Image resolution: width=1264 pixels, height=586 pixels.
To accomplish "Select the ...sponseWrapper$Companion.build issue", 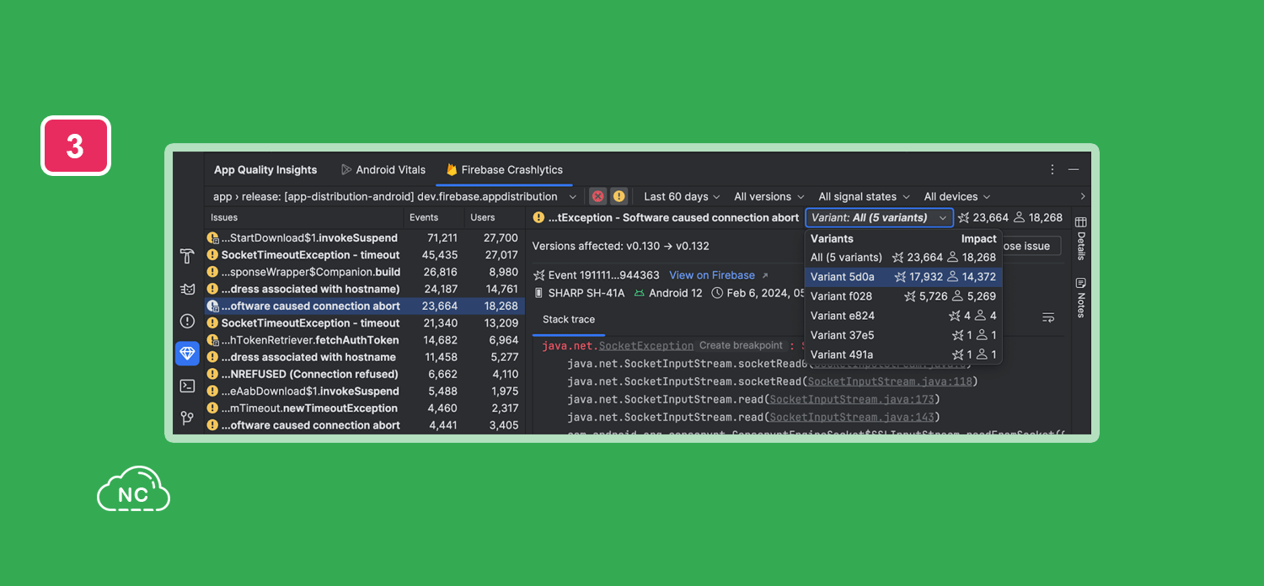I will pyautogui.click(x=364, y=272).
